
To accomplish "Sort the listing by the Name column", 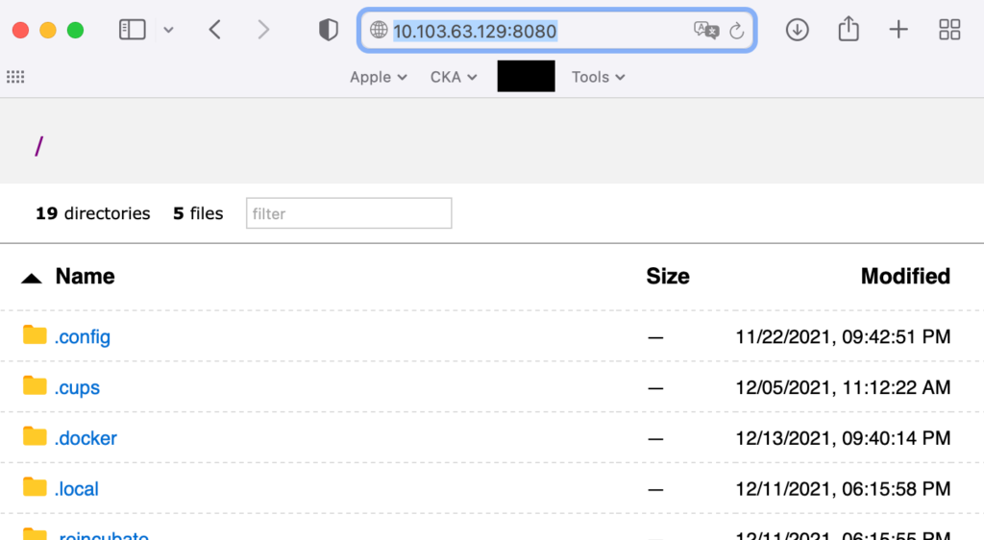I will tap(85, 277).
